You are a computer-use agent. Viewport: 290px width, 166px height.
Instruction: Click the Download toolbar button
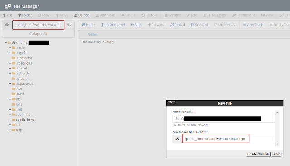pos(105,15)
